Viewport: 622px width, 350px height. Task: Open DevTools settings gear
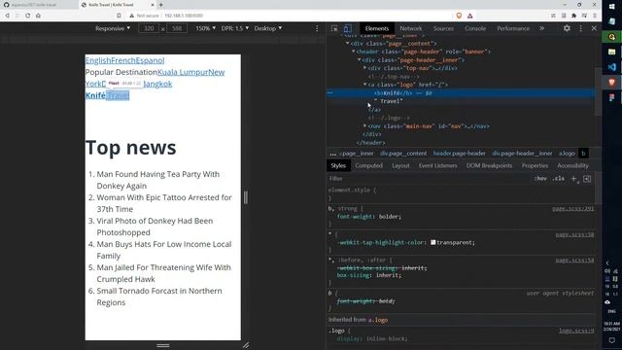pos(567,28)
